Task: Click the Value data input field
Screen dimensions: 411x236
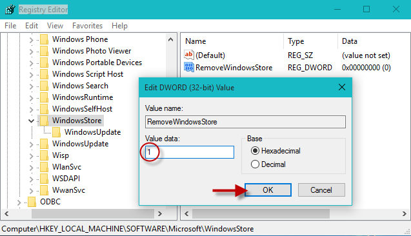Action: coord(190,152)
